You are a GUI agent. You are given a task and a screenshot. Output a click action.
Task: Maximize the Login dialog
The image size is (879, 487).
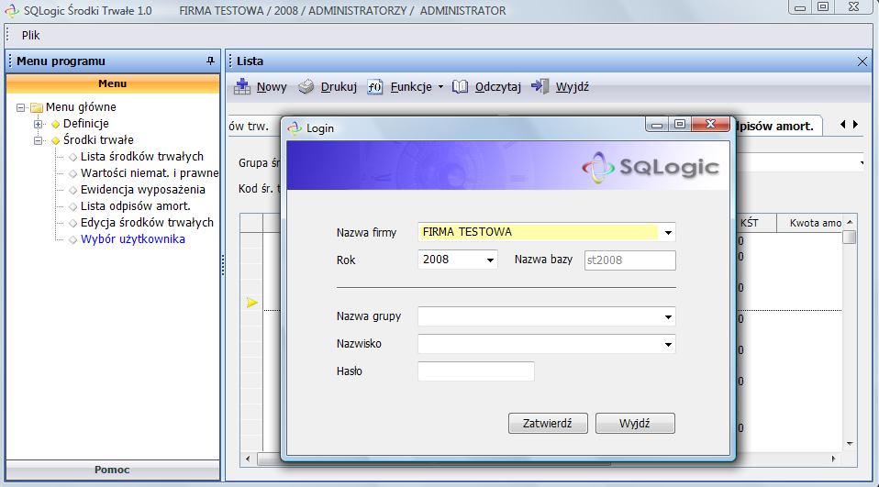pos(680,125)
